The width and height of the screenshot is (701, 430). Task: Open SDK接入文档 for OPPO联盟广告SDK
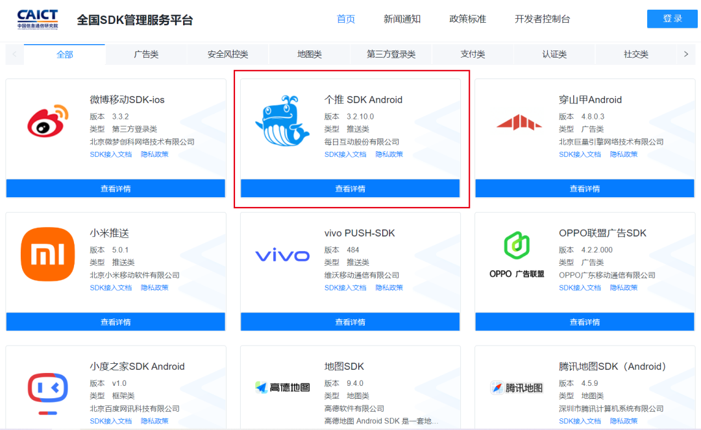click(x=580, y=288)
